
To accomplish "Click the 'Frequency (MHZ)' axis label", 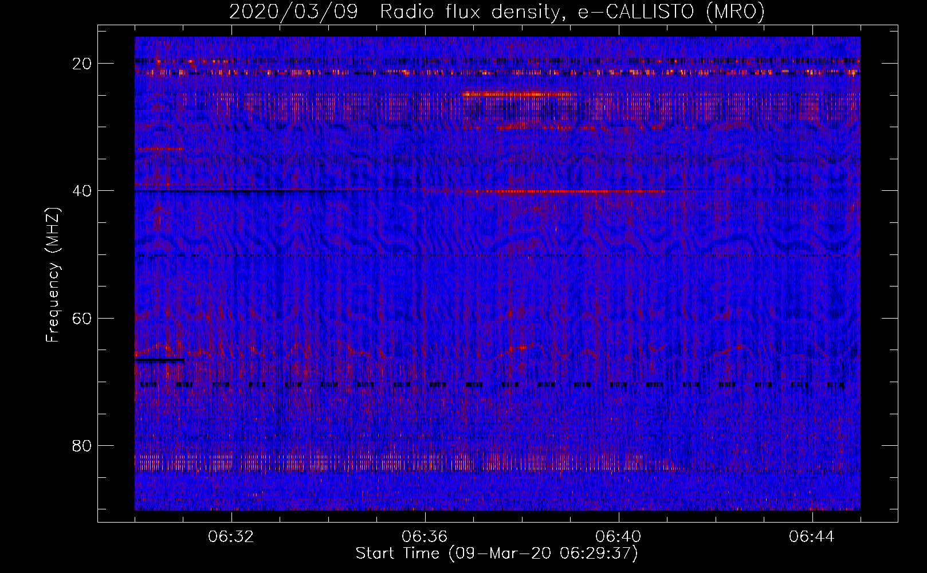I will 53,274.
